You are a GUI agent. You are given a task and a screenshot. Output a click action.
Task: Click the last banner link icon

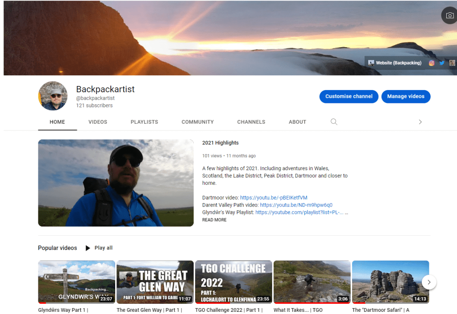pyautogui.click(x=452, y=63)
